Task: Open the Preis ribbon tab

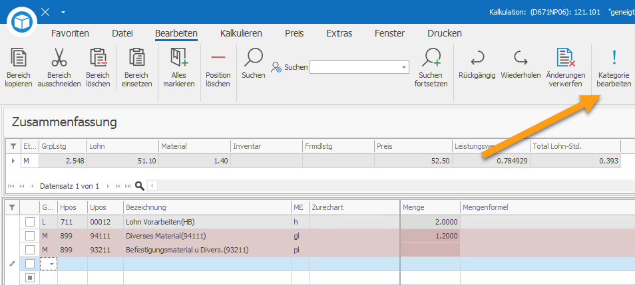Action: tap(294, 34)
